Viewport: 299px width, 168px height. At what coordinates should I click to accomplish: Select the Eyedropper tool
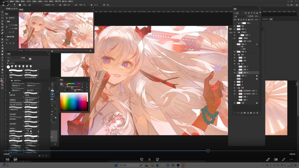coord(2,30)
